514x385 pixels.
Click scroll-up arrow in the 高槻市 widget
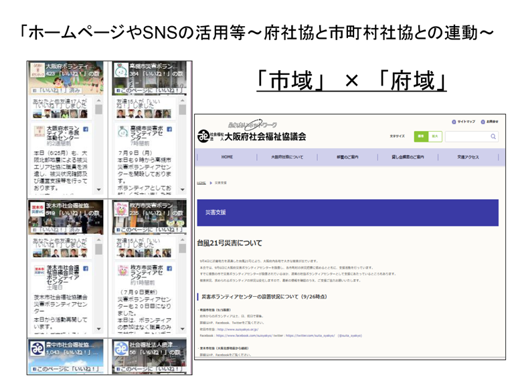point(183,100)
